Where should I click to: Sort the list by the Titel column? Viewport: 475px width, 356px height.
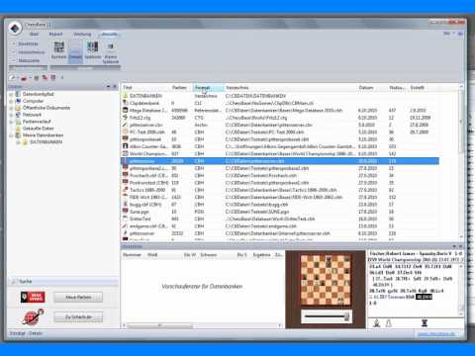pyautogui.click(x=146, y=88)
